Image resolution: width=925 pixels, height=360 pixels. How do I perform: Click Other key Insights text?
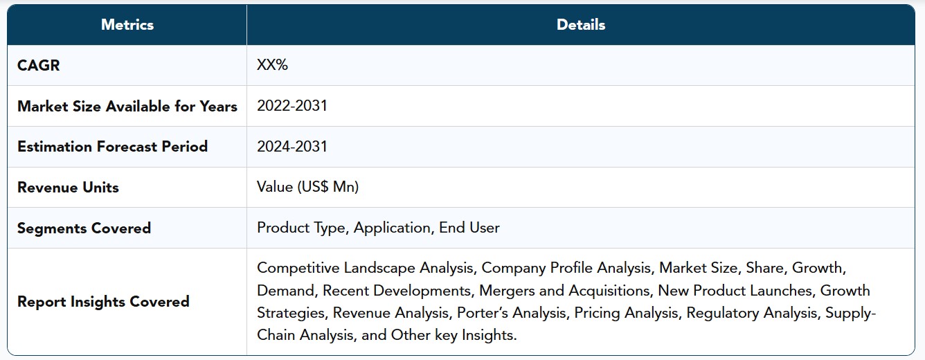tap(453, 336)
